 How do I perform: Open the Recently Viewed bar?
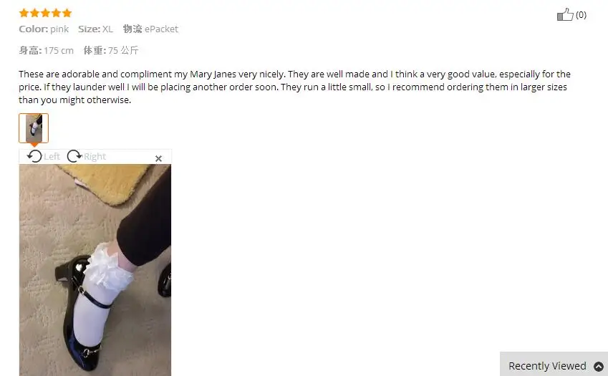pos(554,364)
